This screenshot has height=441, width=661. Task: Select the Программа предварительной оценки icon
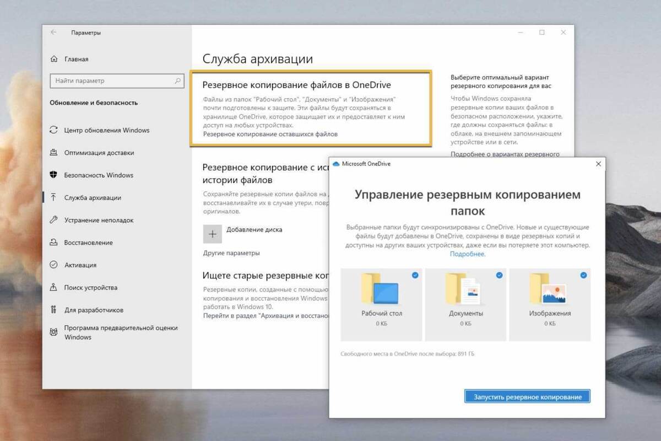point(53,332)
